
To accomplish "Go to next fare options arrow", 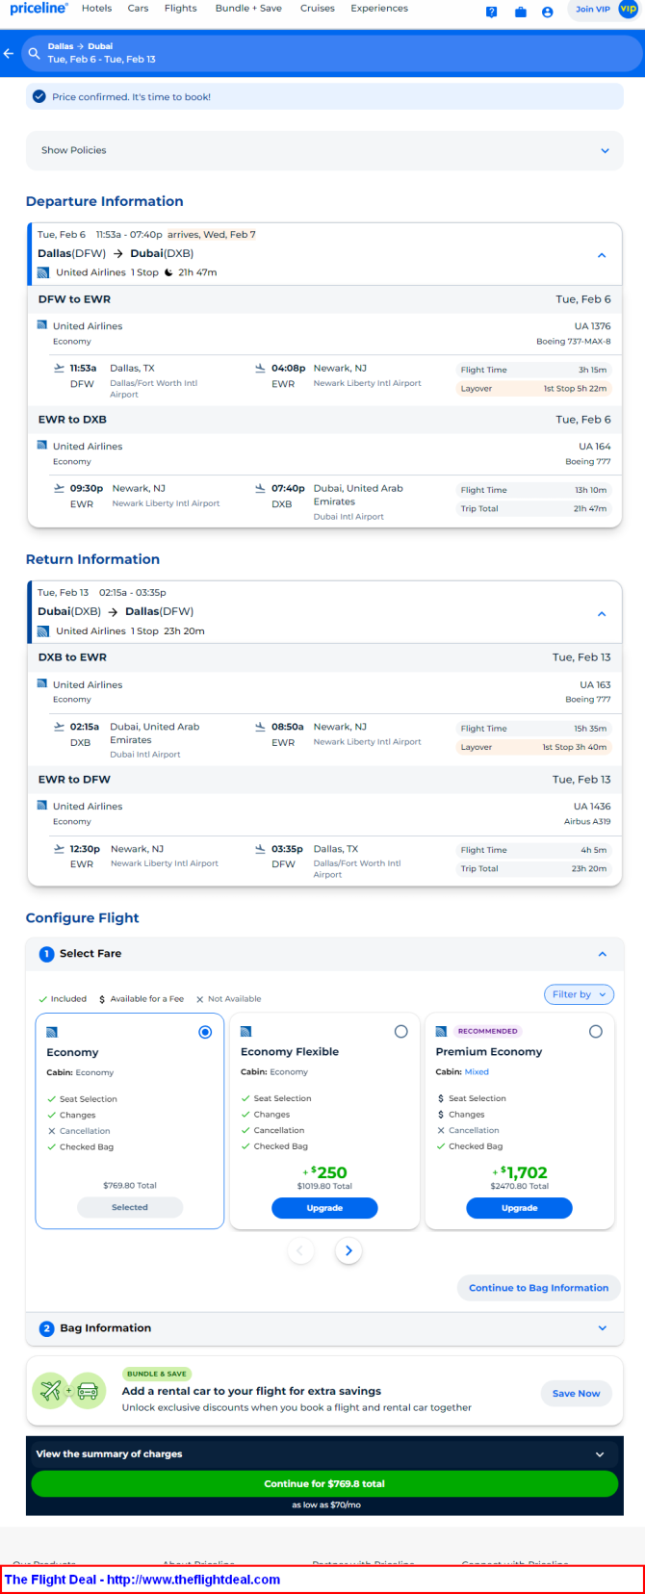I will (348, 1250).
